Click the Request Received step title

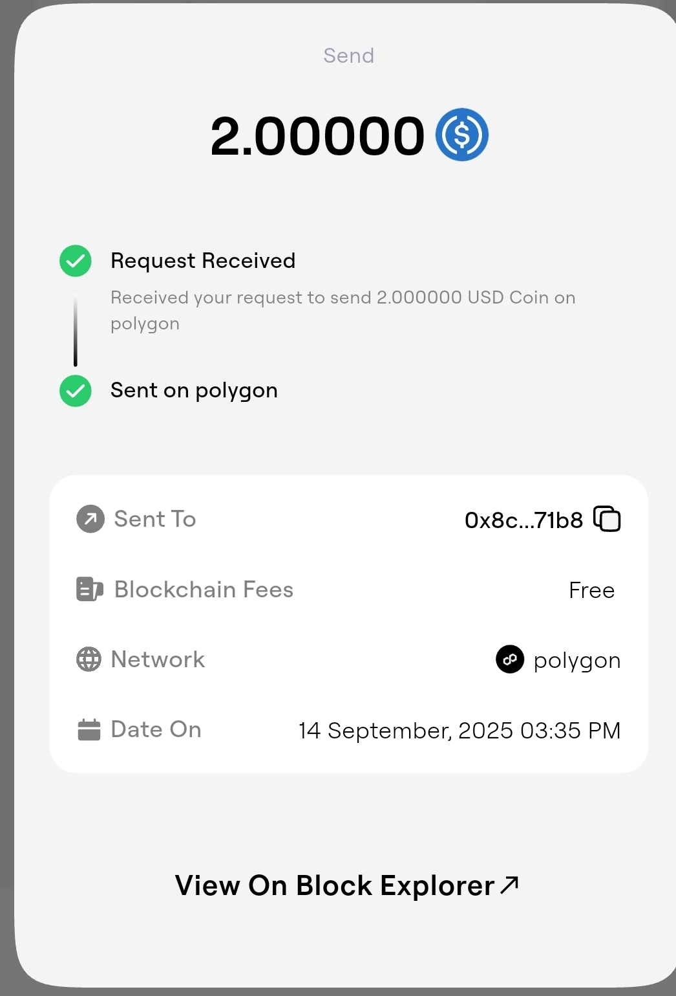(203, 261)
